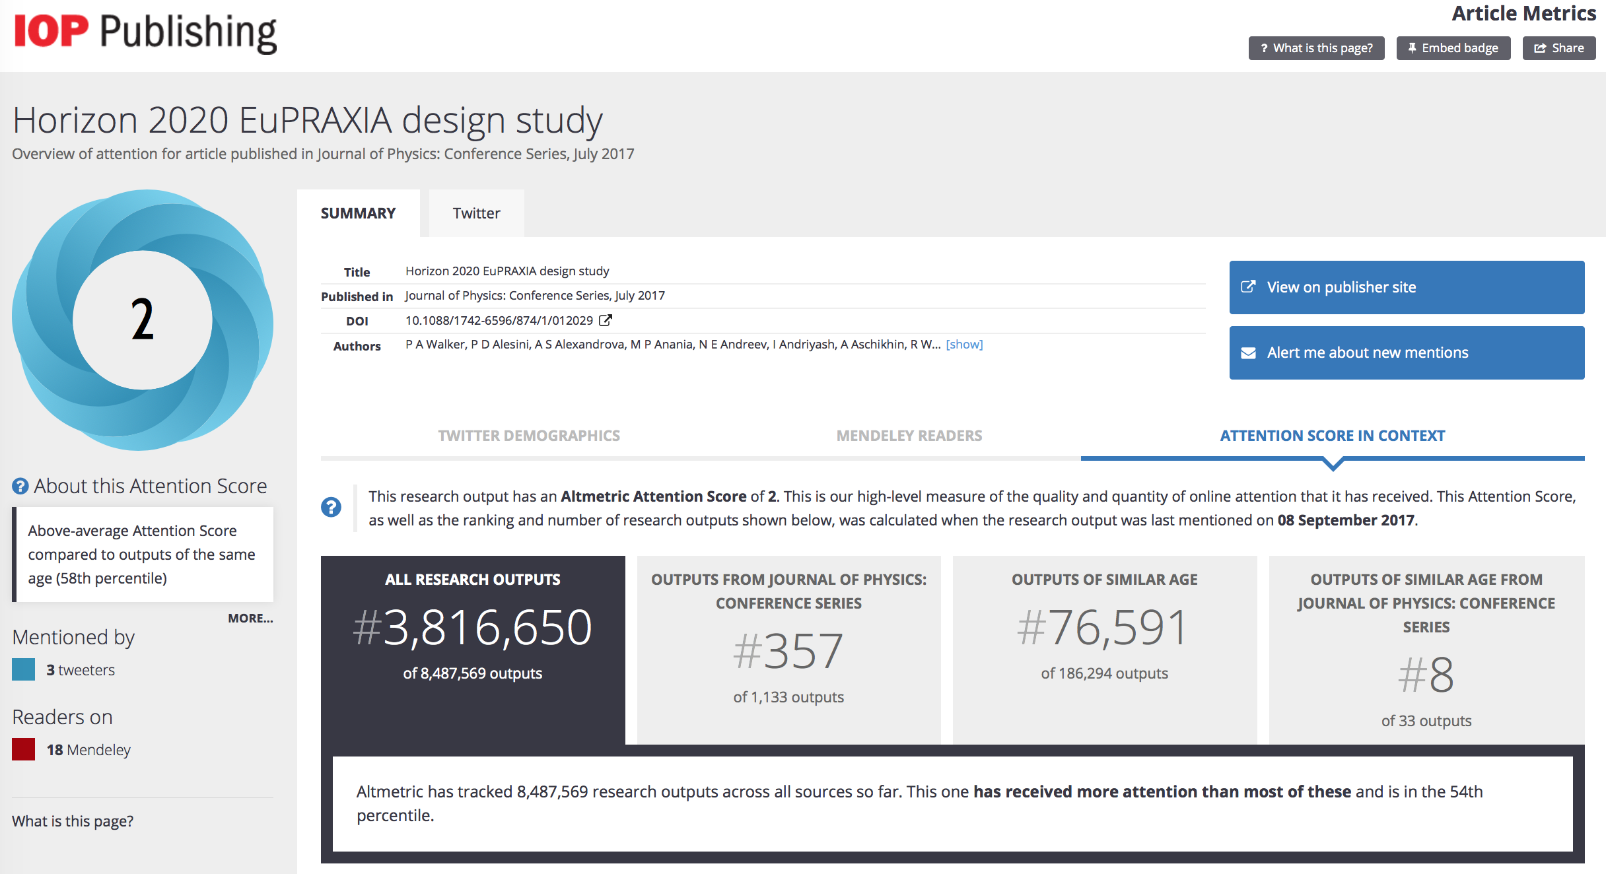
Task: Click 'What is this page?' sidebar link
Action: 73,821
